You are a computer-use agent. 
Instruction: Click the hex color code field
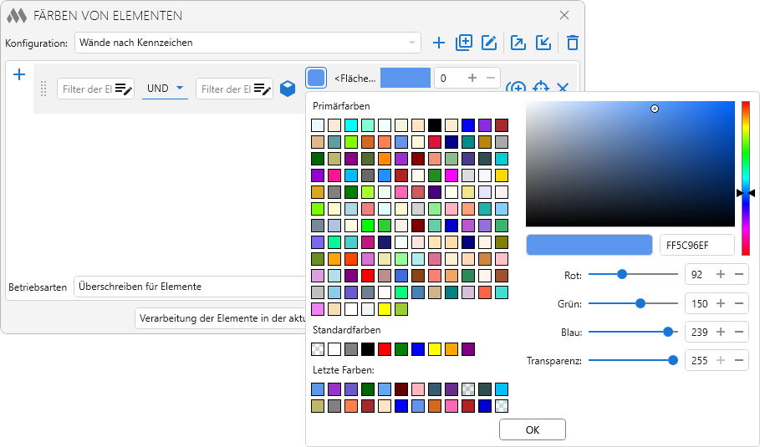(696, 245)
